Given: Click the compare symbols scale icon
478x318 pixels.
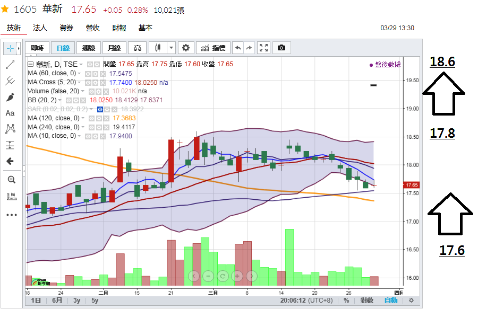Looking at the screenshot, I should click(x=138, y=48).
